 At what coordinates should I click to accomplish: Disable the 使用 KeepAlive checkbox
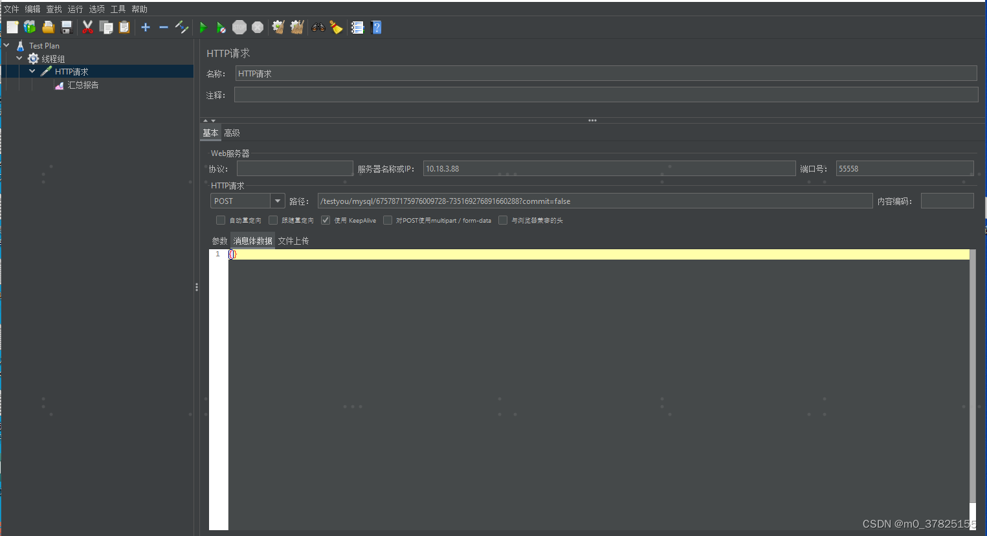(x=325, y=220)
